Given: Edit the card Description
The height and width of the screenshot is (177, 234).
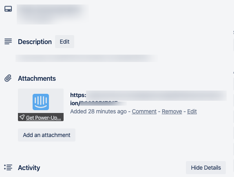Looking at the screenshot, I should pos(65,42).
